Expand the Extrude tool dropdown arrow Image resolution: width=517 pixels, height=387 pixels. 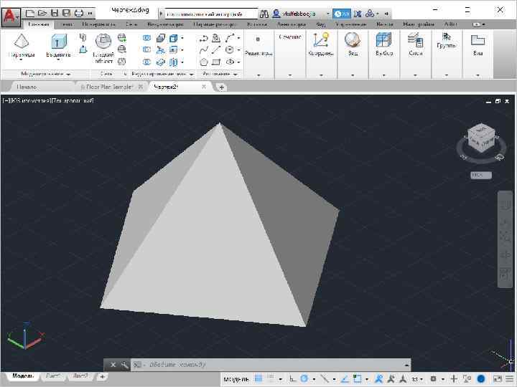click(x=59, y=60)
